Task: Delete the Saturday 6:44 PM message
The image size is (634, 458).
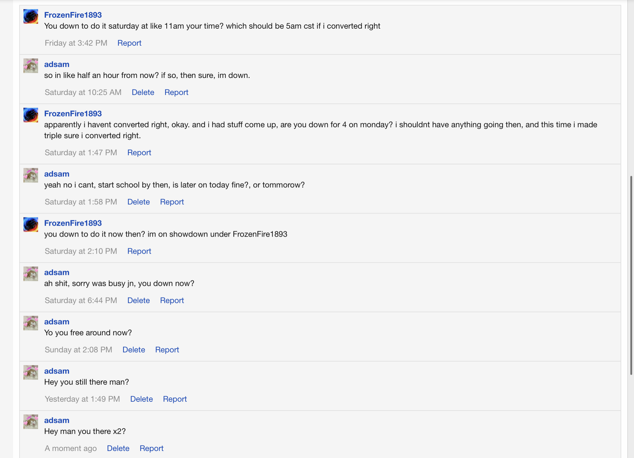Action: pyautogui.click(x=139, y=301)
